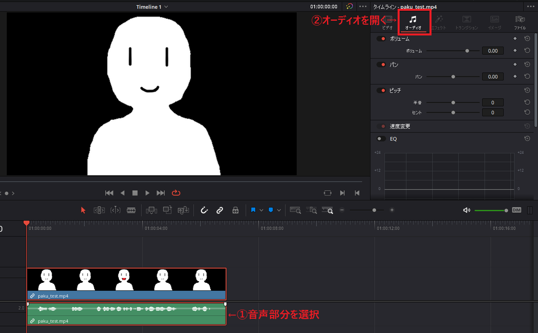This screenshot has height=333, width=538.
Task: Open the audio meters panel icon
Action: (x=530, y=210)
